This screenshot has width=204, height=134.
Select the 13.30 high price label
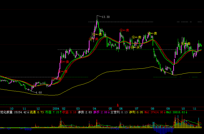(106, 17)
